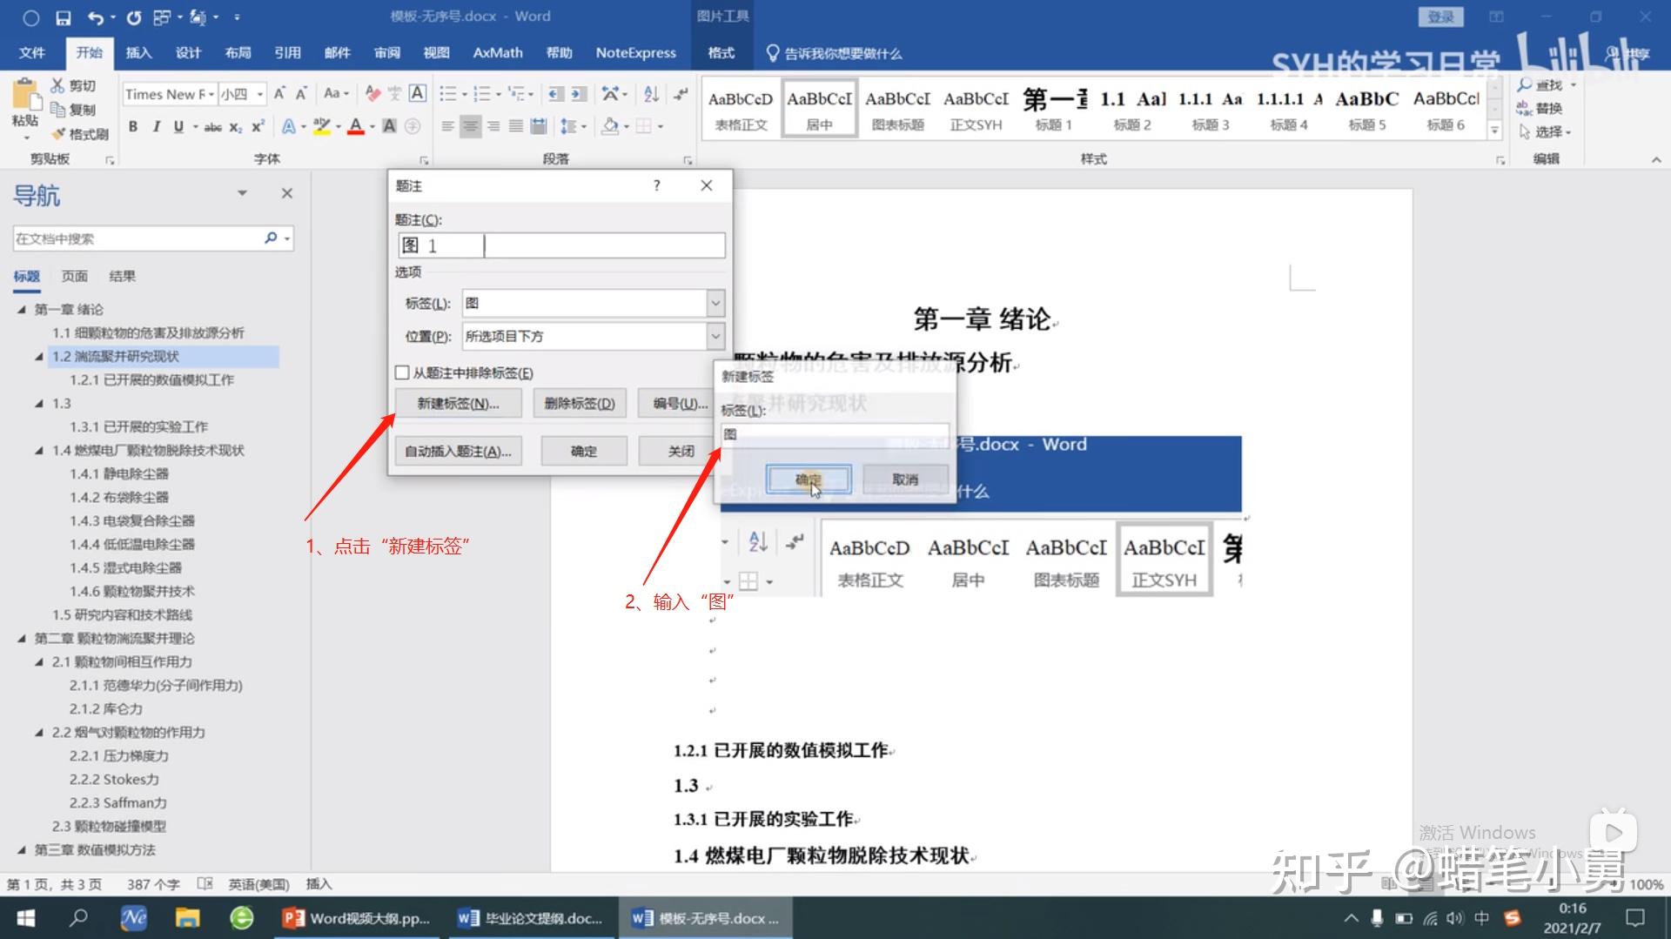Click the text highlight color swatch
The width and height of the screenshot is (1671, 939).
(x=321, y=126)
